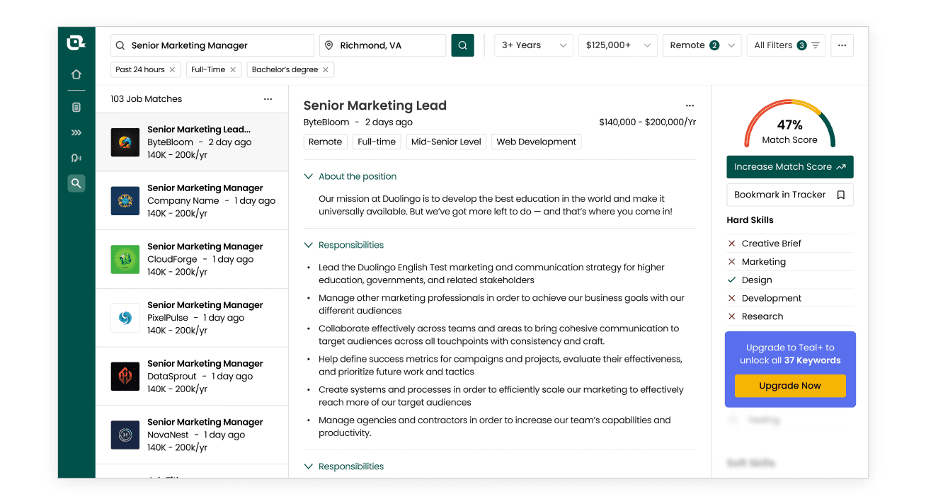
Task: Remove the Full-Time filter chip
Action: click(x=232, y=69)
